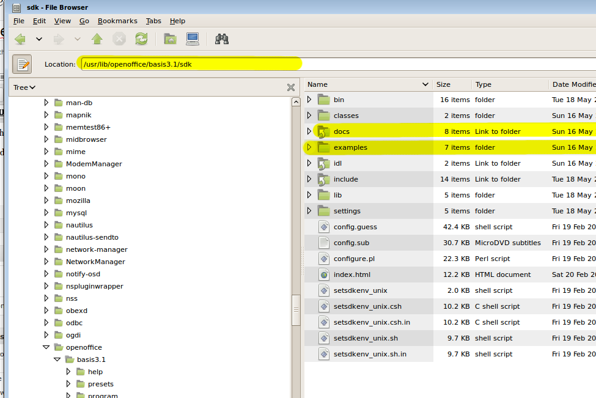
Task: Sort the file list by Size column
Action: coord(452,84)
